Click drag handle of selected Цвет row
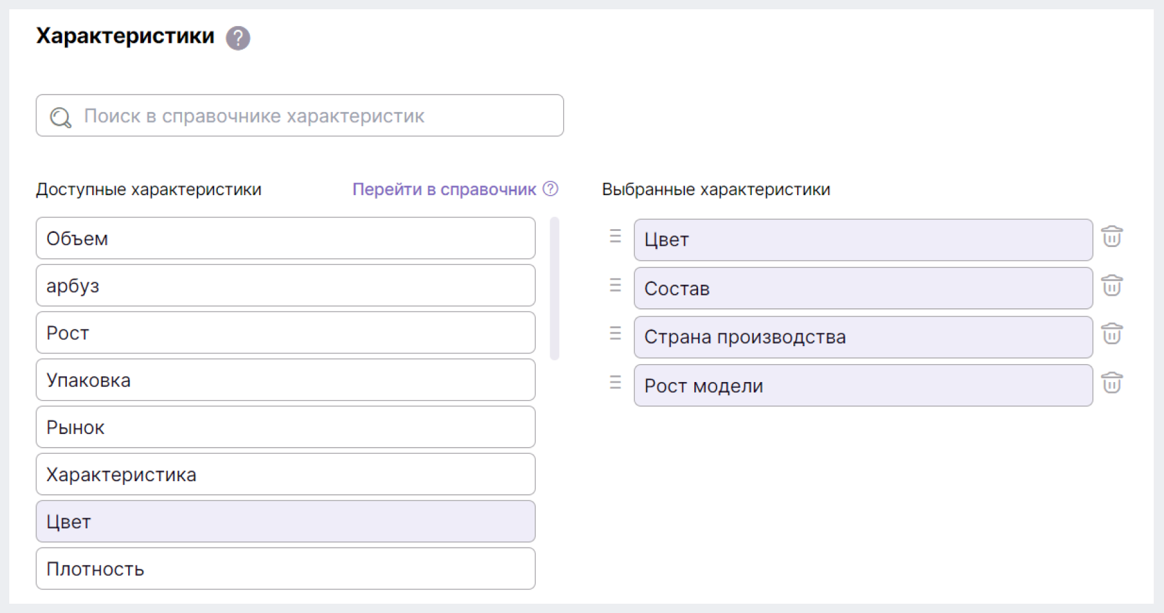The width and height of the screenshot is (1164, 613). [615, 236]
